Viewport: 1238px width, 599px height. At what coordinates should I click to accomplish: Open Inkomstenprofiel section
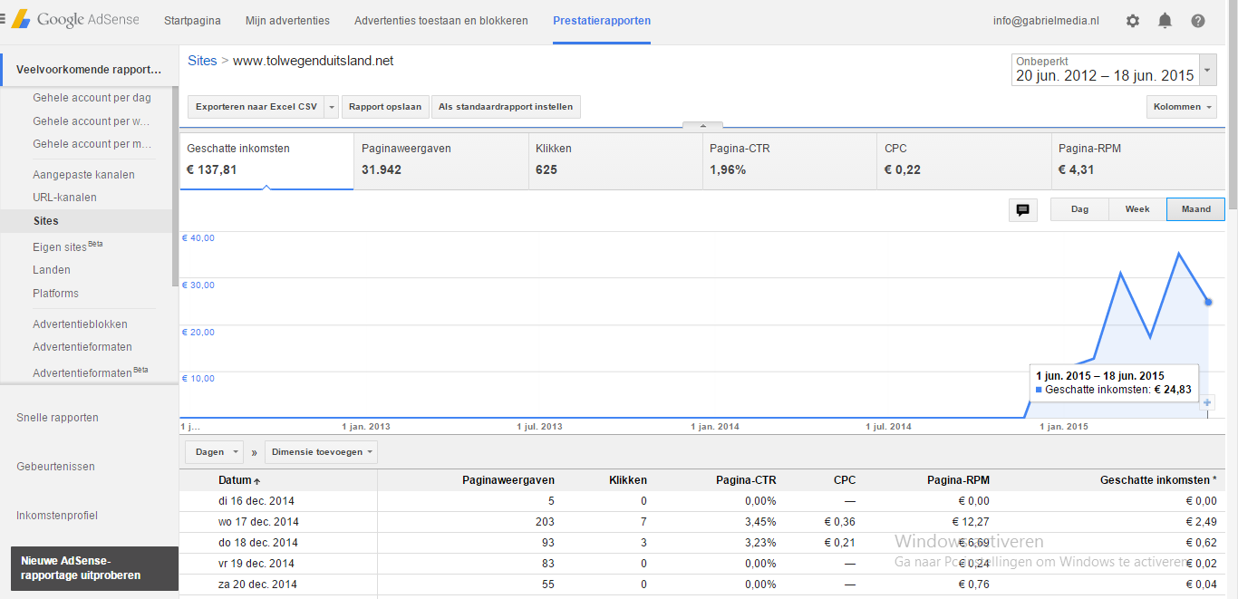57,516
